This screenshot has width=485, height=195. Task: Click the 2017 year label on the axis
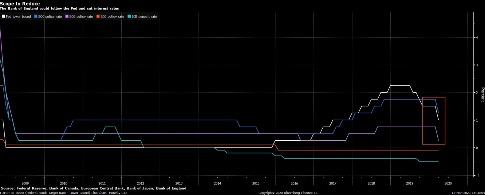(332, 183)
